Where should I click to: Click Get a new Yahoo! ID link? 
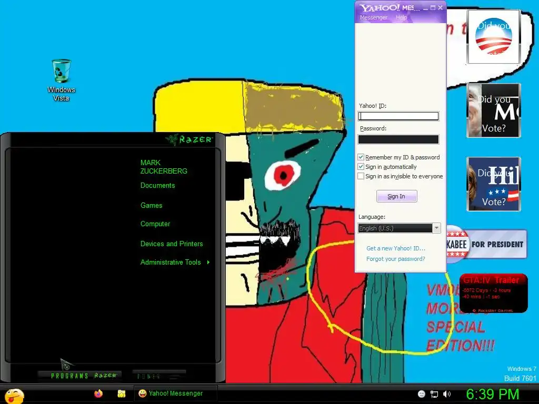396,248
